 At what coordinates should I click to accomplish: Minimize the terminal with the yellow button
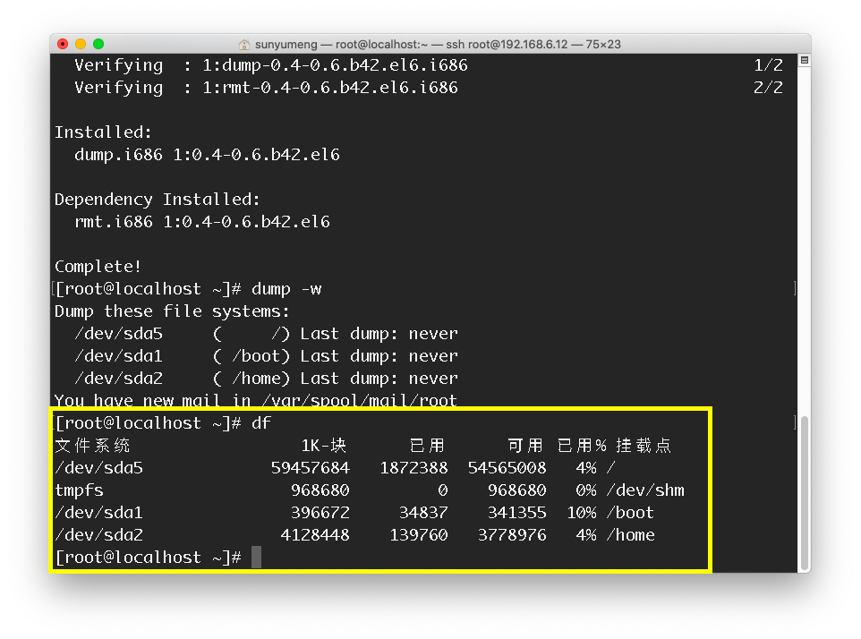point(81,44)
